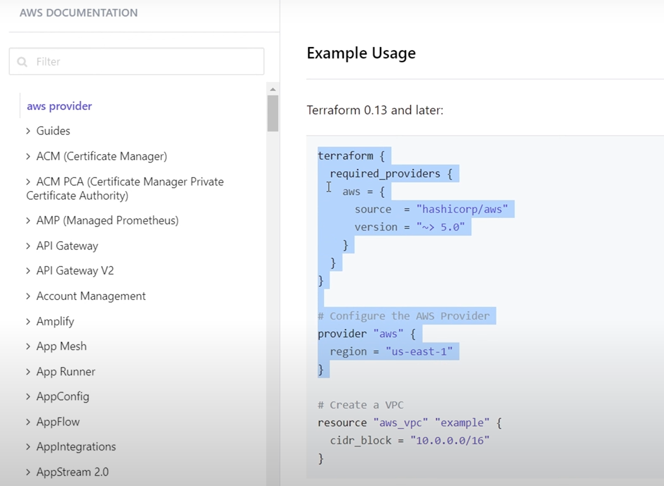Click sidebar scrollbar up arrow
Viewport: 664px width, 486px height.
[x=273, y=90]
